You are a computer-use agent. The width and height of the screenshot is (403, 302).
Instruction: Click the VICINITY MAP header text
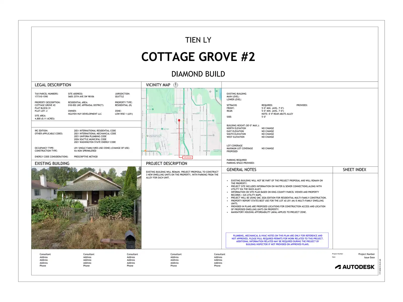tap(158, 85)
